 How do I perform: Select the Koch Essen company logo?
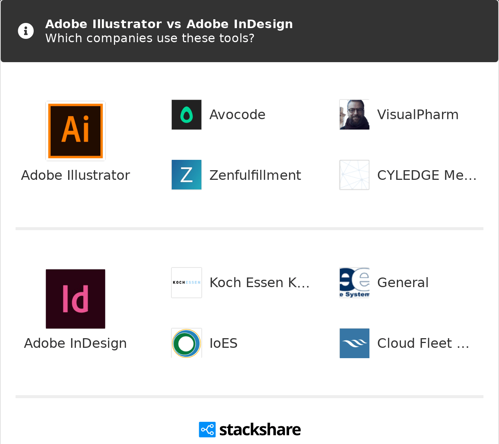pos(186,282)
